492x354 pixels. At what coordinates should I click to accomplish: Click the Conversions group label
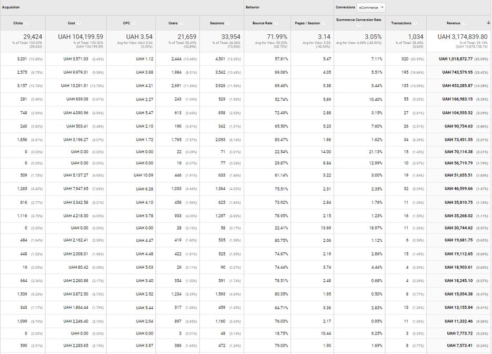(x=345, y=7)
